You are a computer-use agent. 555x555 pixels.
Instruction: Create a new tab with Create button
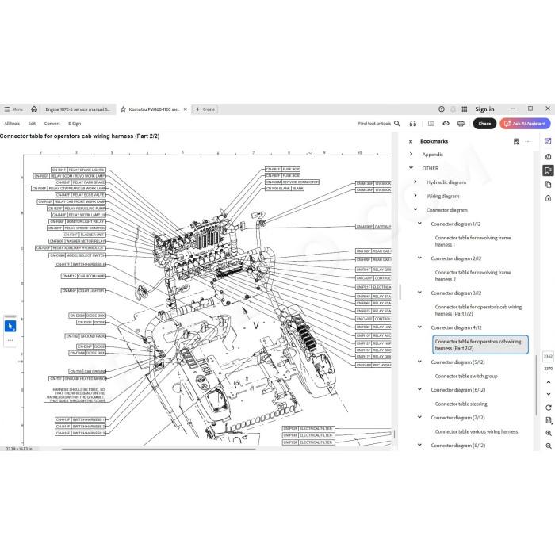coord(205,109)
